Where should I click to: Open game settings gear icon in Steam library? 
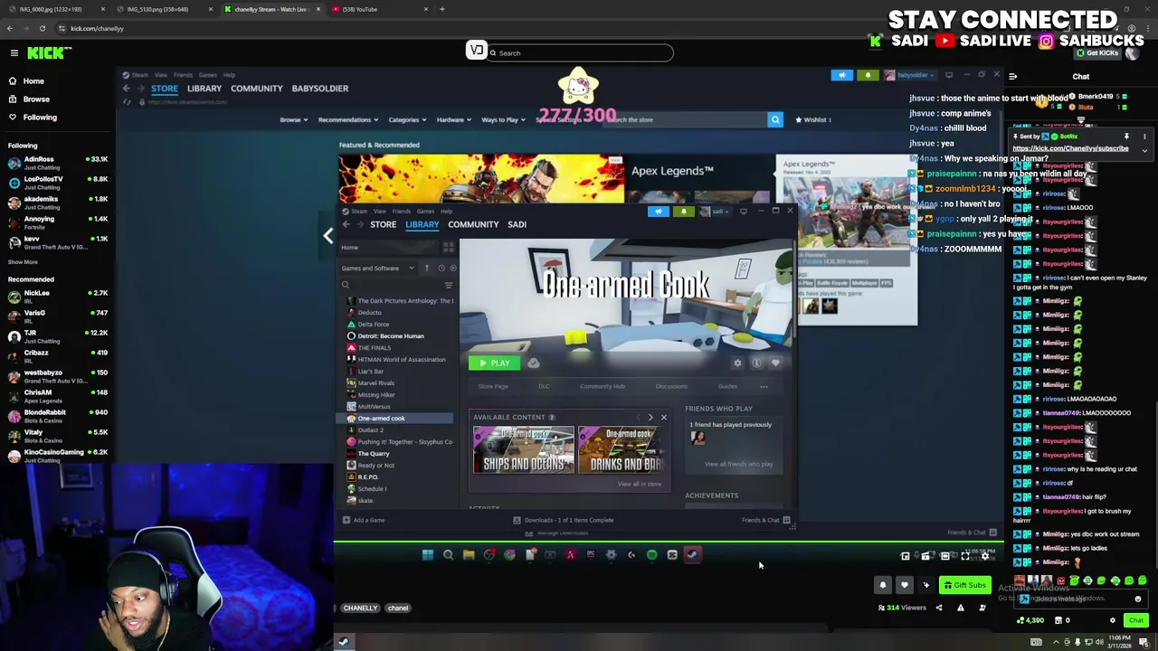coord(737,363)
